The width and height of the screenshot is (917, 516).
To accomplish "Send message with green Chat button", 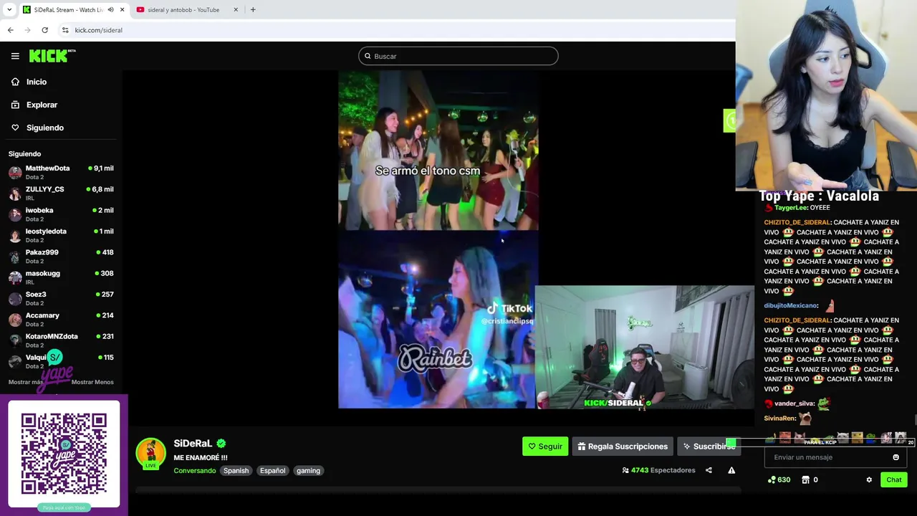I will (x=893, y=480).
